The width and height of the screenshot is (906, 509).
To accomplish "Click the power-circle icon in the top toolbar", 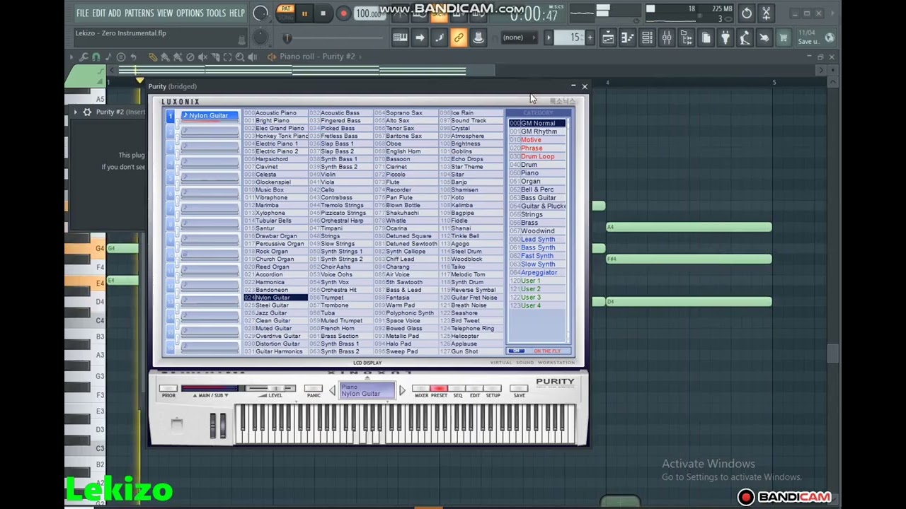I will pyautogui.click(x=747, y=13).
